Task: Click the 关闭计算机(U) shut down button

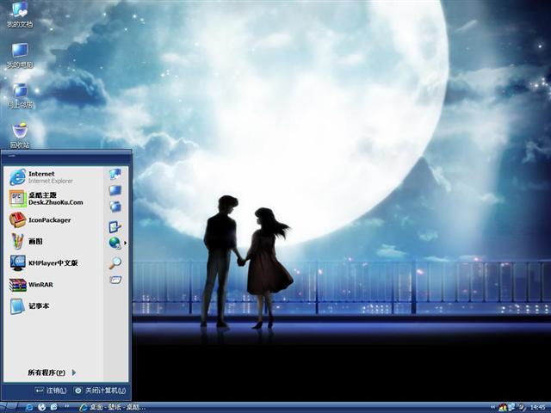Action: (100, 391)
